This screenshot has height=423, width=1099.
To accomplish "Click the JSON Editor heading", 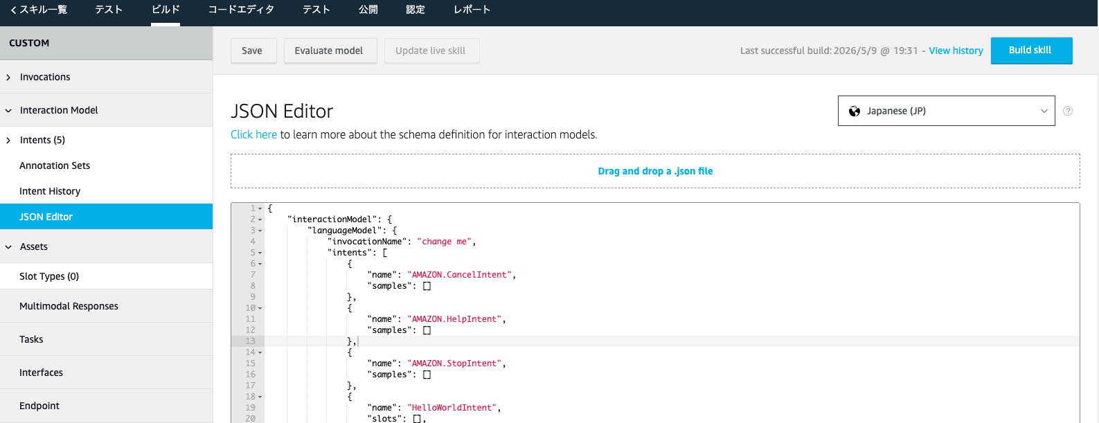I will (x=282, y=111).
